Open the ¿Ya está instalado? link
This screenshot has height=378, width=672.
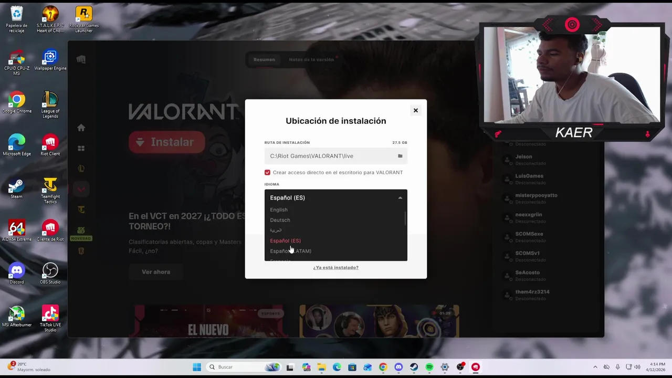point(336,267)
